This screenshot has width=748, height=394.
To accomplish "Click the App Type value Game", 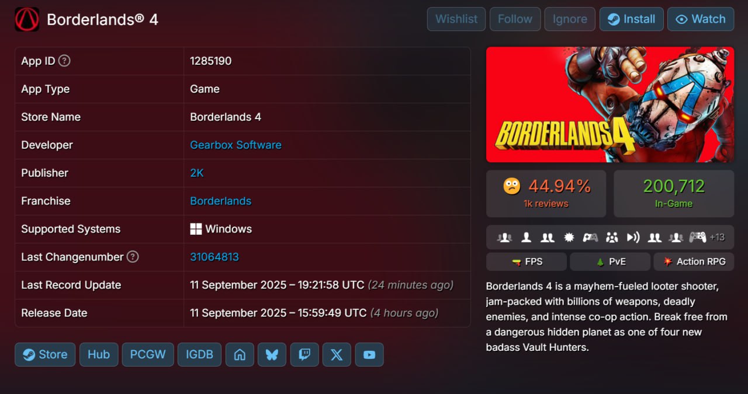I will pos(205,89).
